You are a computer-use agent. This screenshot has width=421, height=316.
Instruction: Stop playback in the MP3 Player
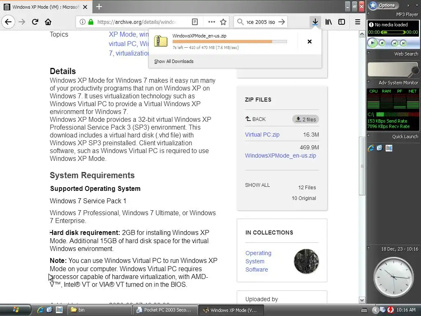382,43
